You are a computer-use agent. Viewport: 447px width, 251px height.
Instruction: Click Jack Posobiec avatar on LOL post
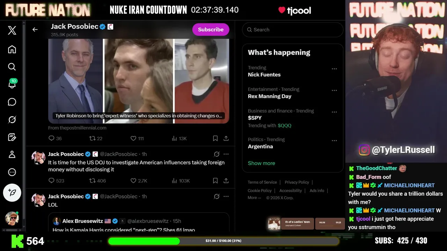click(x=38, y=200)
